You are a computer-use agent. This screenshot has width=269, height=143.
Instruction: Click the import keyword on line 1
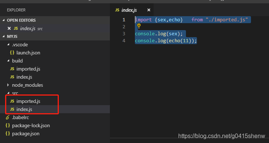(143, 20)
